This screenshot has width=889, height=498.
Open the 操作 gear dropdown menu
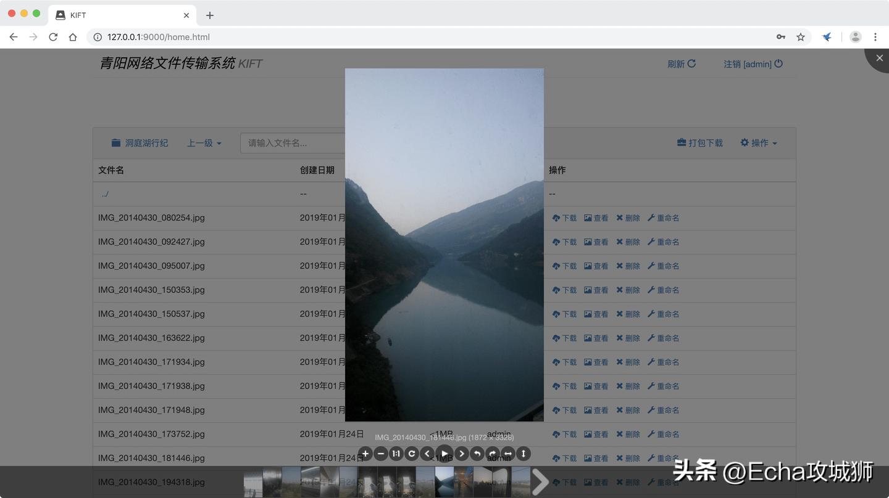coord(758,142)
